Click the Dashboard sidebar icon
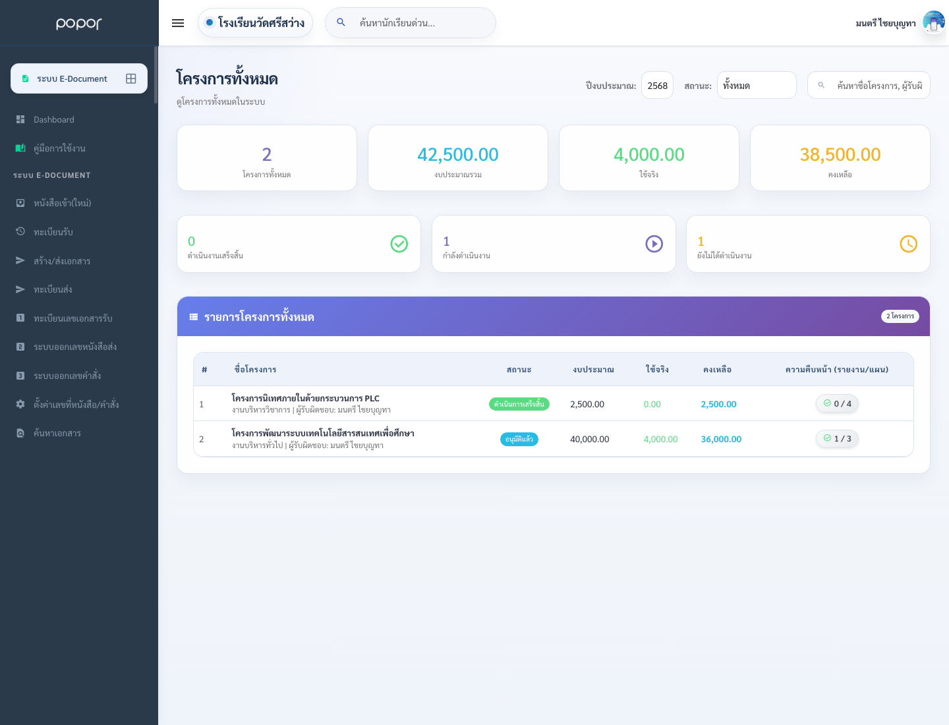949x725 pixels. (x=20, y=119)
